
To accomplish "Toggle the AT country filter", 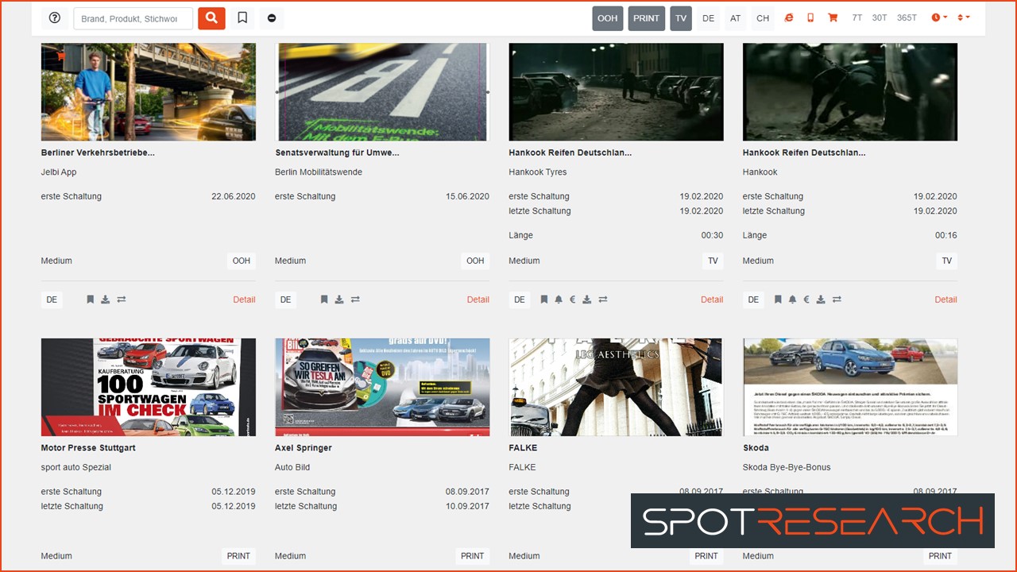I will [736, 18].
